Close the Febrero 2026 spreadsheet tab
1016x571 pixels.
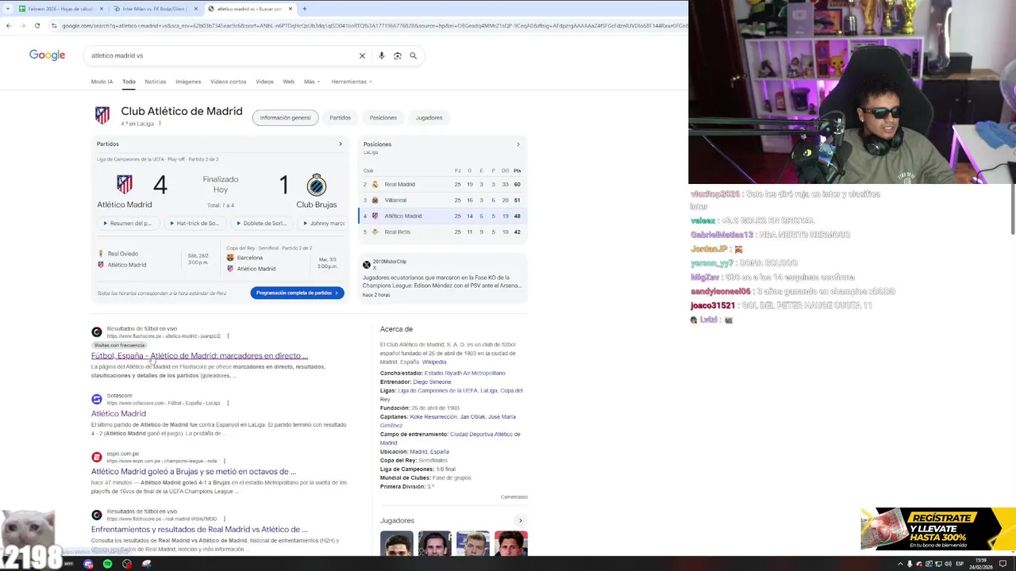click(100, 9)
